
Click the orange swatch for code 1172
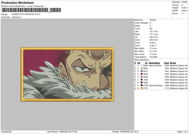pyautogui.click(x=141, y=88)
